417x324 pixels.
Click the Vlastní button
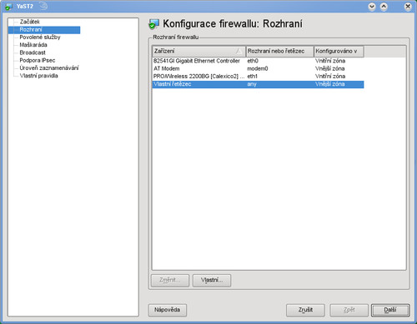[212, 280]
